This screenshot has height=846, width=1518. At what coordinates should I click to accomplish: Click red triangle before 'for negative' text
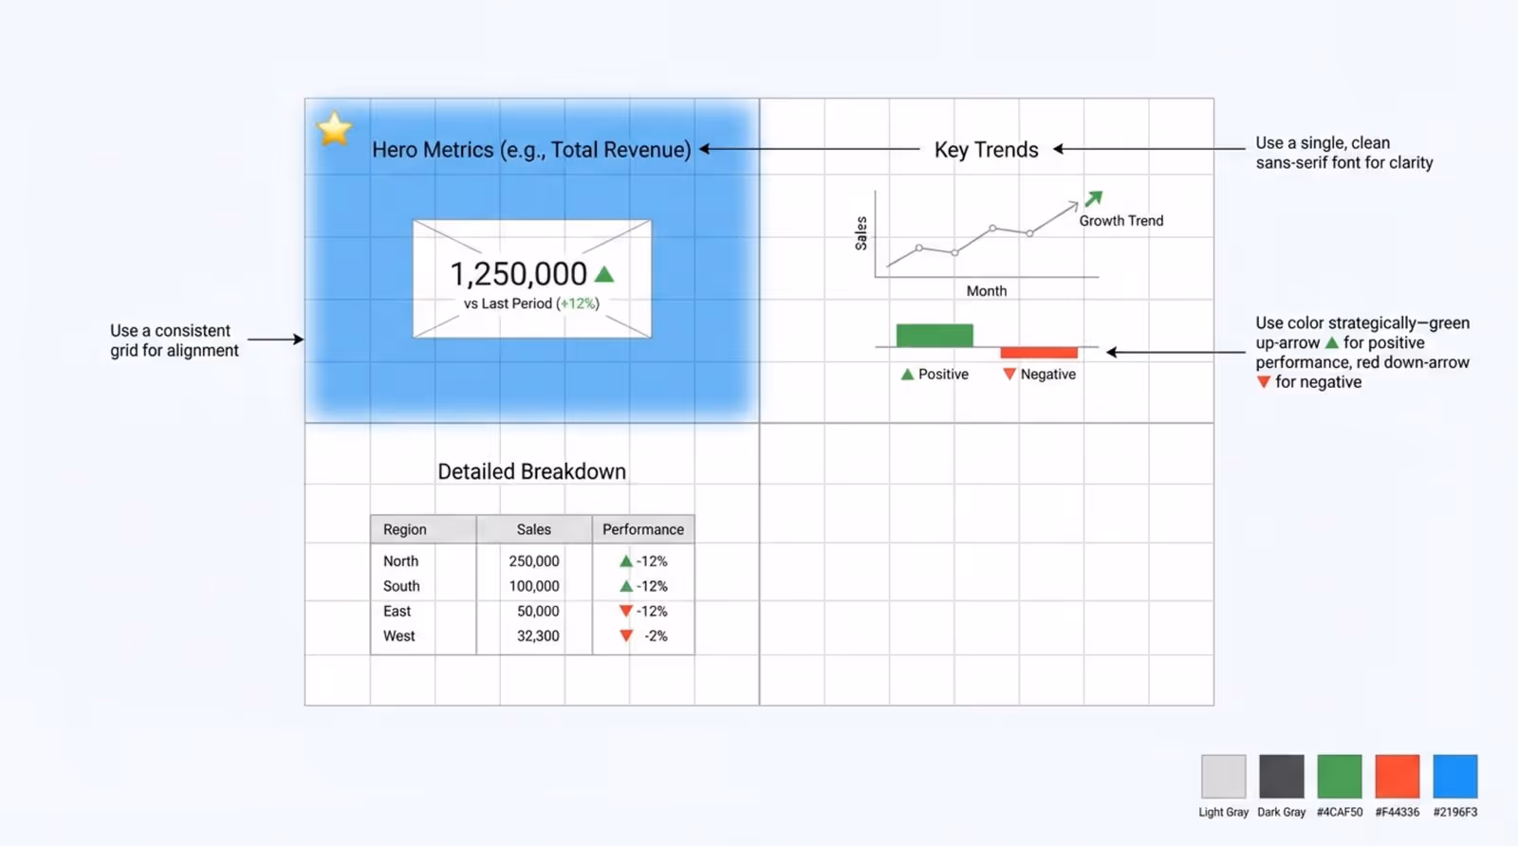click(x=1264, y=381)
